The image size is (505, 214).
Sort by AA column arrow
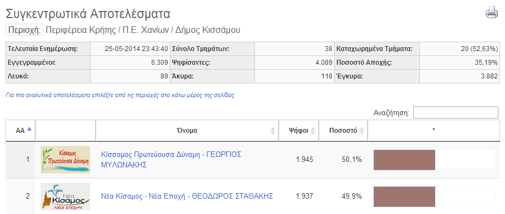30,129
